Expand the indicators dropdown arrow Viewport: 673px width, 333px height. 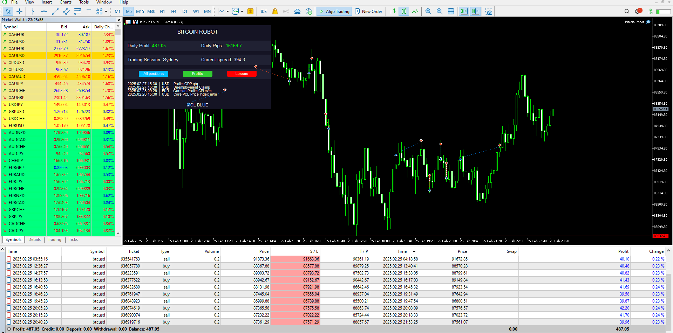[x=227, y=12]
